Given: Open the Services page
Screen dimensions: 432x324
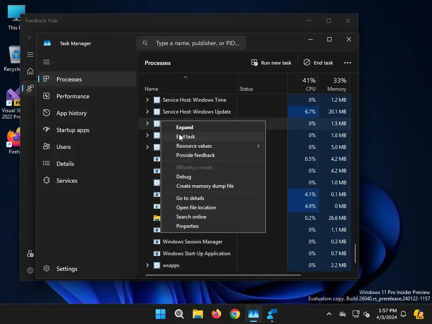Looking at the screenshot, I should coord(87,181).
